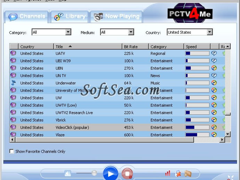Screen dimensions: 240x180
Task: Select the Vbrick channel title
Action: (61, 120)
